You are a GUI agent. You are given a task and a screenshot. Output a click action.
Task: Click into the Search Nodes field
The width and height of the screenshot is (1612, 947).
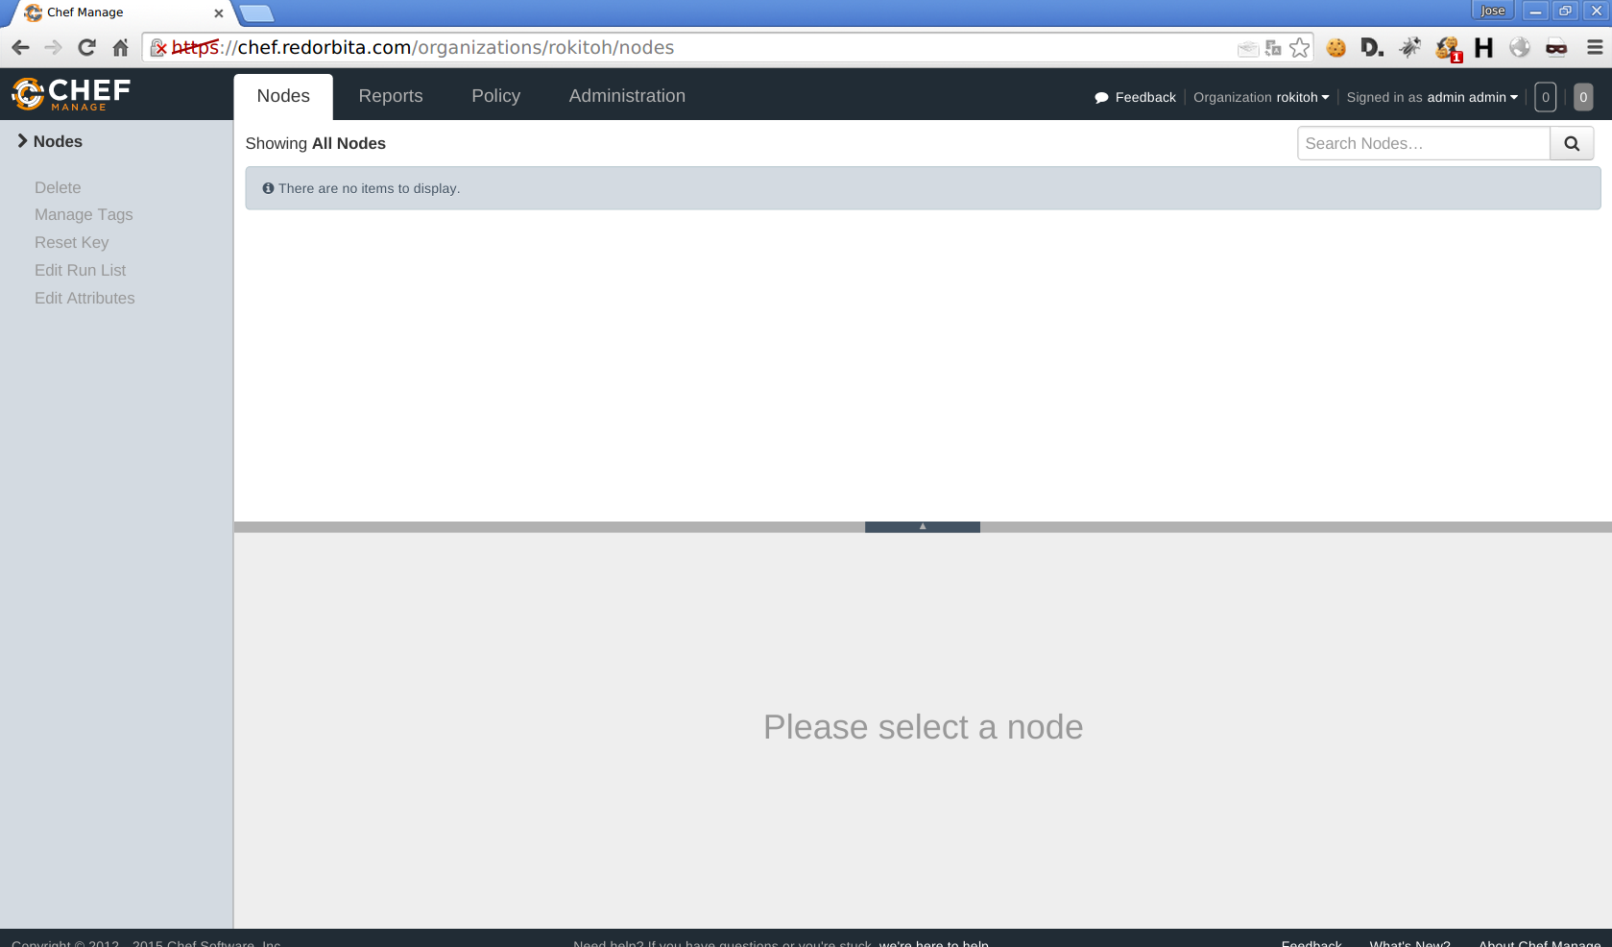(x=1423, y=143)
